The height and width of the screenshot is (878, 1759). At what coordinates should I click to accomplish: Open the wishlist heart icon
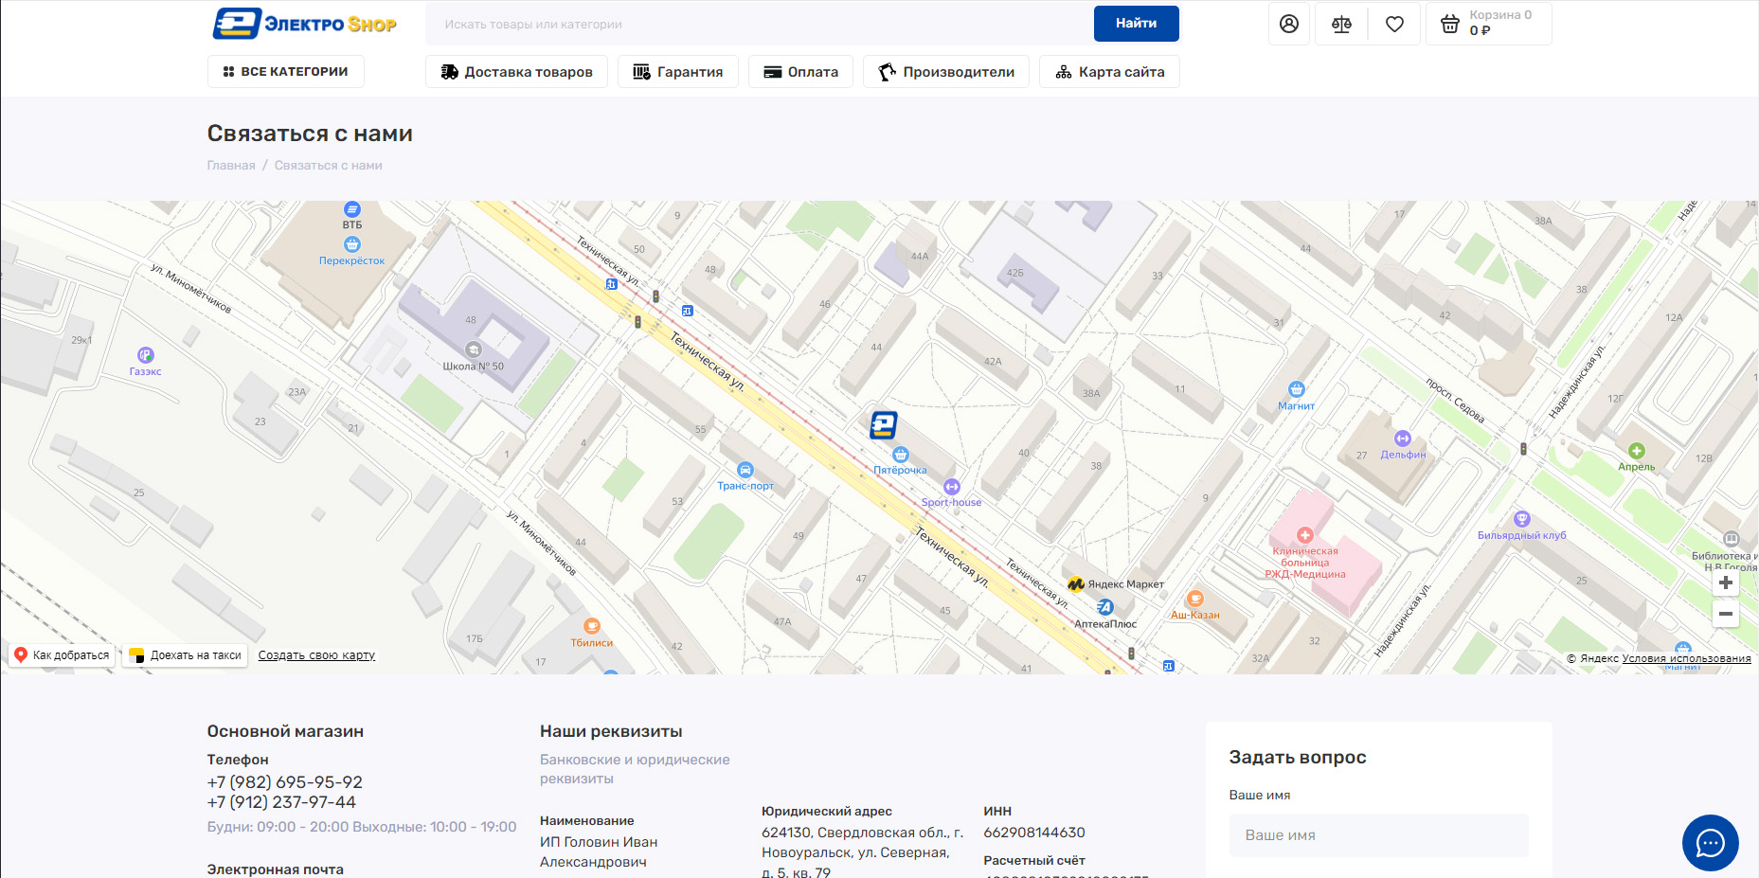click(1394, 24)
